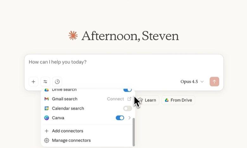Open the search and tools sliders icon
The width and height of the screenshot is (247, 148).
[x=45, y=82]
